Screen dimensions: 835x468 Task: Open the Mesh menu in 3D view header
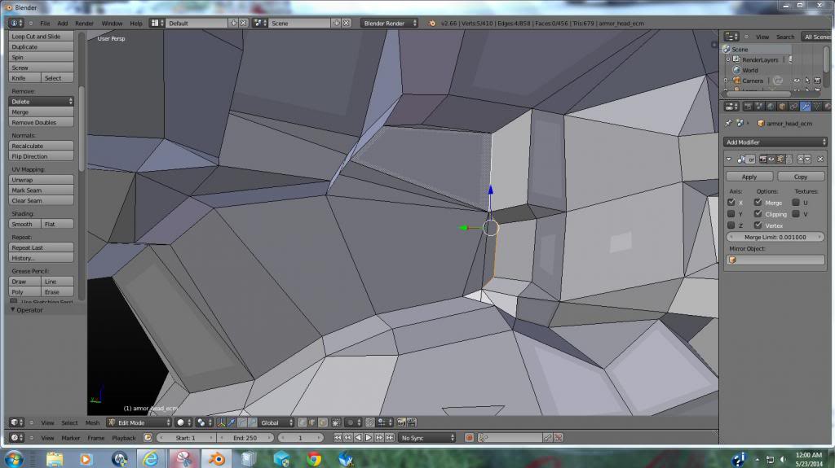point(92,422)
